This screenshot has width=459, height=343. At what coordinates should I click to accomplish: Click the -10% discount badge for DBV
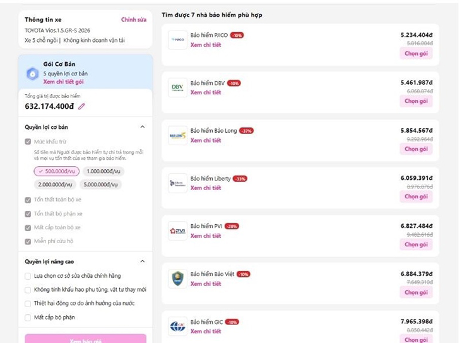click(x=234, y=83)
